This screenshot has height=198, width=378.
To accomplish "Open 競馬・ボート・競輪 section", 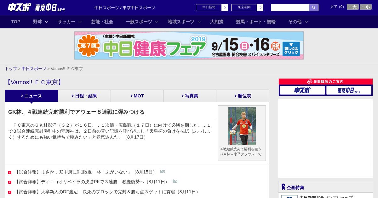I will point(256,22).
